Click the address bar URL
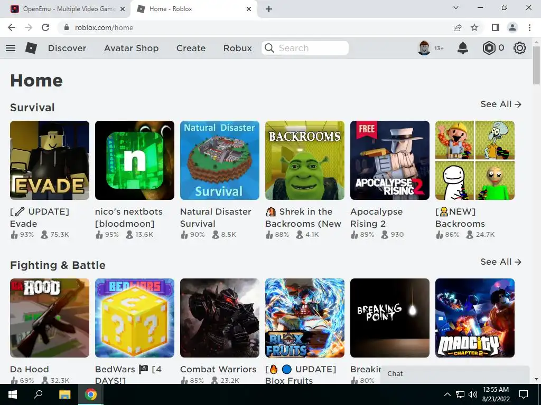 tap(104, 27)
